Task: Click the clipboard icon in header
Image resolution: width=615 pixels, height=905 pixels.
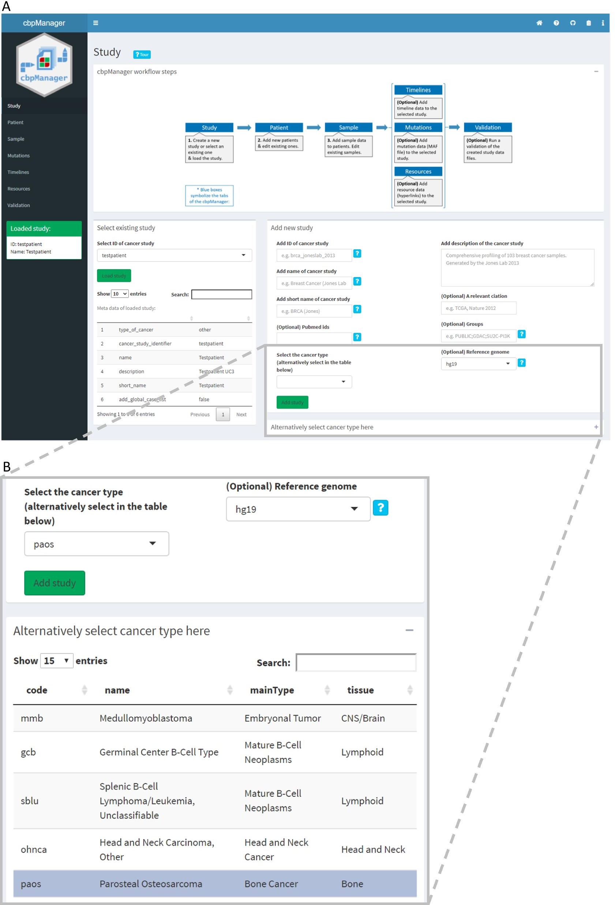Action: coord(589,23)
